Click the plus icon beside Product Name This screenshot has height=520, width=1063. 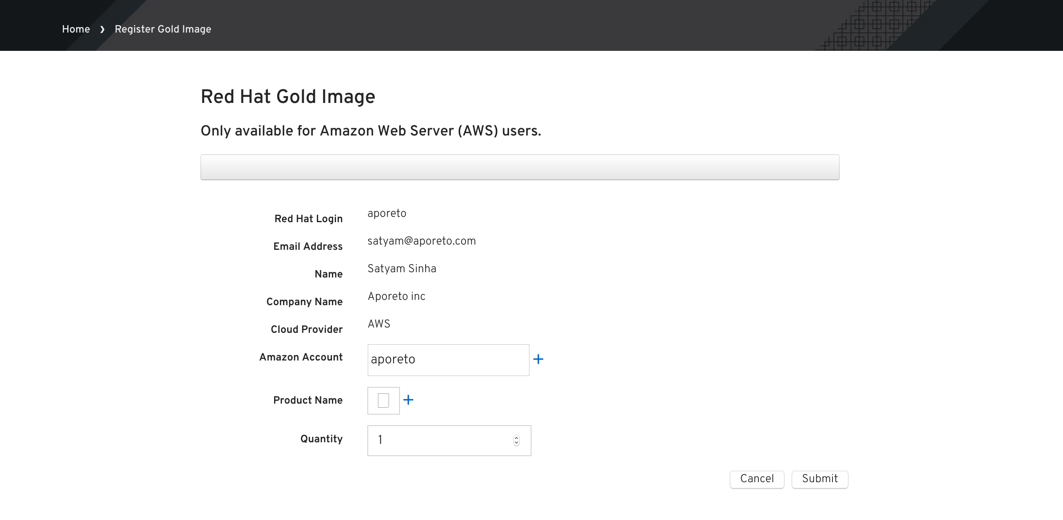pos(408,400)
